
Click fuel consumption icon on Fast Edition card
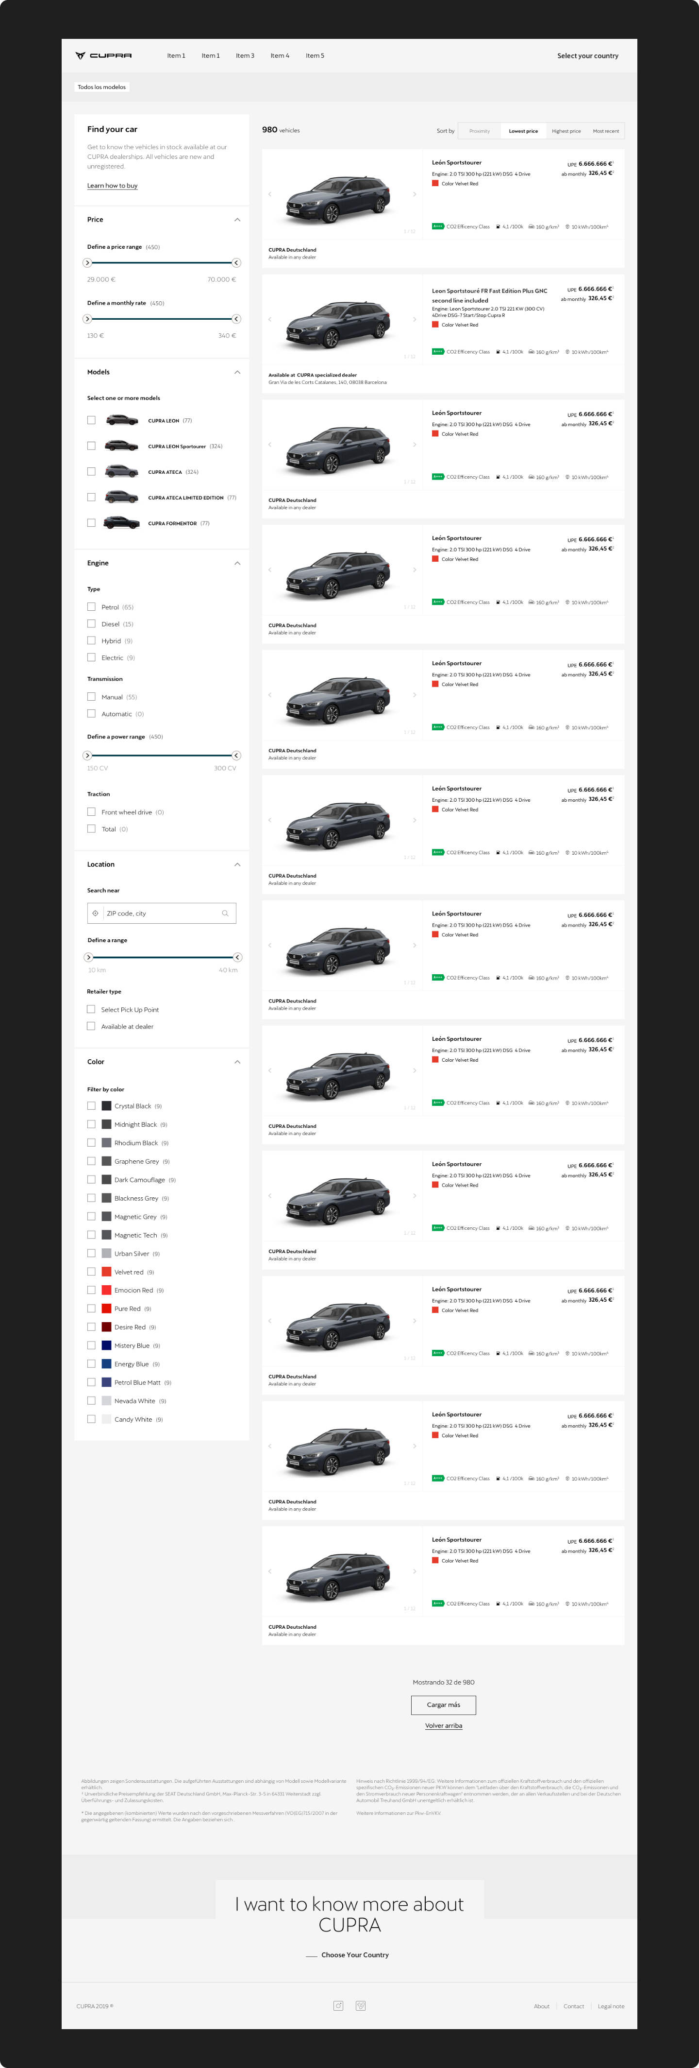point(499,352)
